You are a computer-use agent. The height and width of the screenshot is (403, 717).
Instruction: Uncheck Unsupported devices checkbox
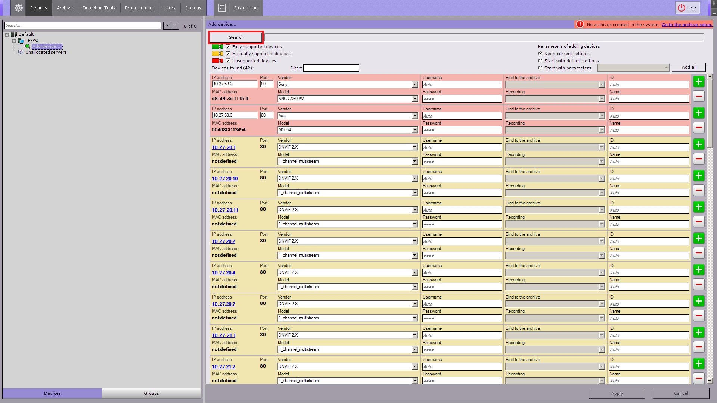pos(228,60)
